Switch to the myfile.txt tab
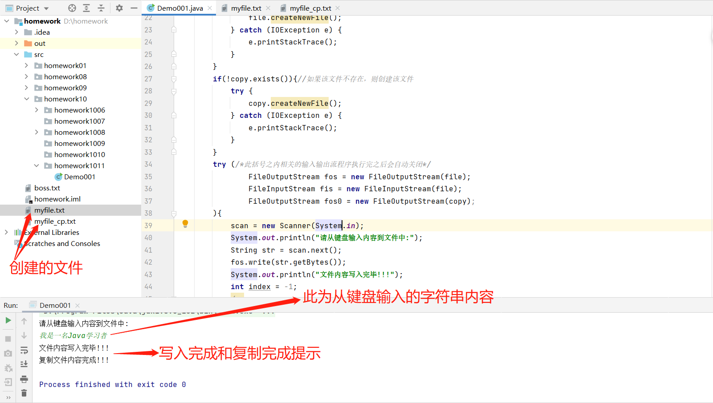Screen dimensions: 713x403 click(246, 8)
